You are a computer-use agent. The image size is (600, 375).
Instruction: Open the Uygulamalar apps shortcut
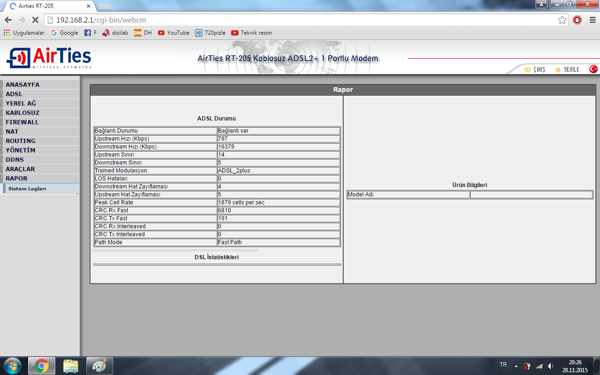point(24,33)
